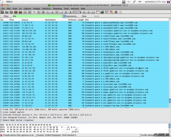Expand the Frame 114 tree node

tap(1, 109)
